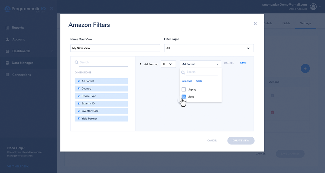
Task: Click the Search field above Dimensions
Action: point(103,63)
